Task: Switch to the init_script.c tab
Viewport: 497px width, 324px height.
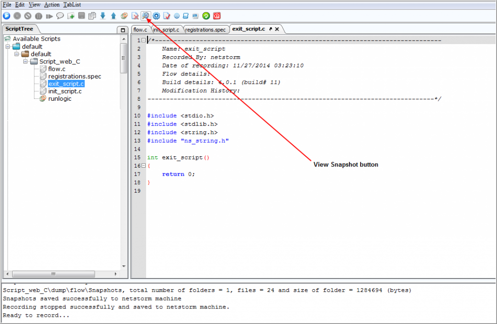Action: (x=166, y=30)
